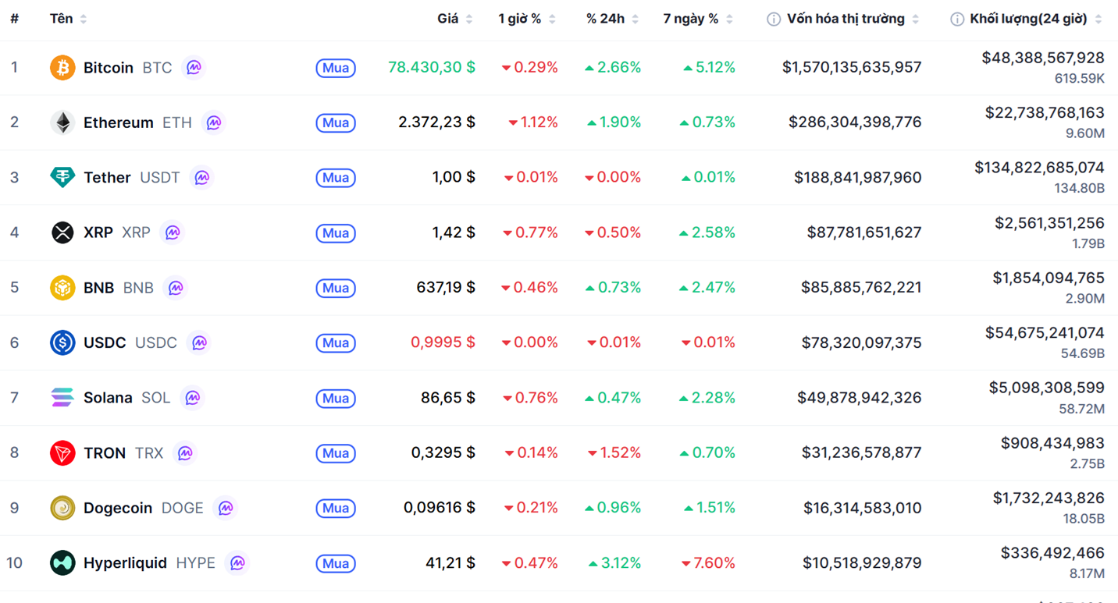This screenshot has height=603, width=1118.
Task: Click the XRP coin logo icon
Action: click(62, 232)
